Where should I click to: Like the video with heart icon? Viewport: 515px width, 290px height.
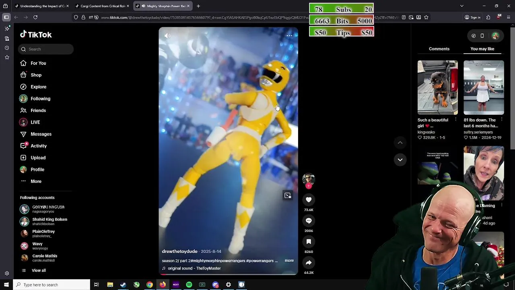pos(309,200)
